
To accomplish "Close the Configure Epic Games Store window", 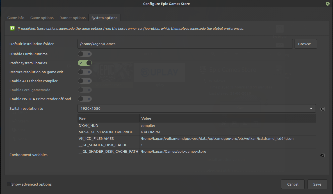I will point(327,4).
